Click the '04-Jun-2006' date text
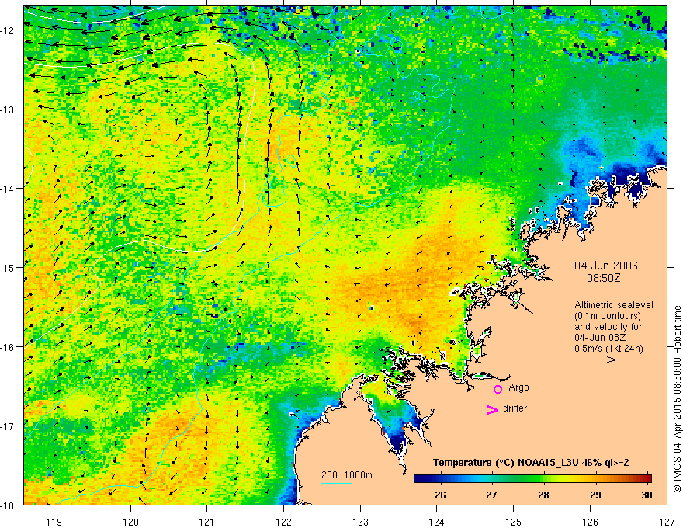The width and height of the screenshot is (683, 528). click(606, 266)
